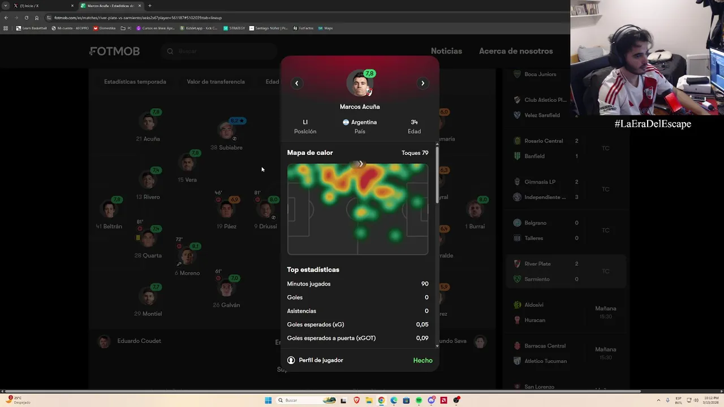This screenshot has height=407, width=724.
Task: Click the Gimnasia LP team row
Action: pyautogui.click(x=546, y=182)
